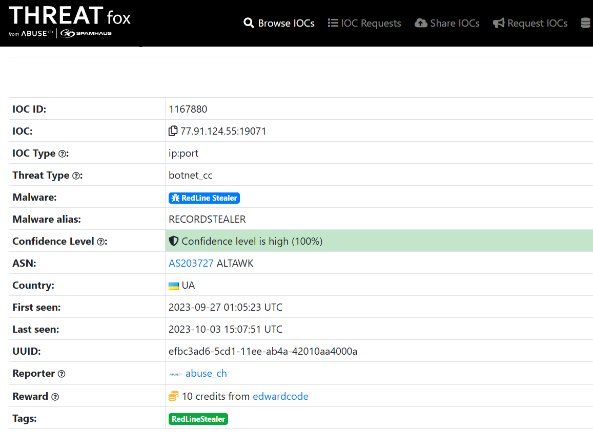Open Share IOCs page
The width and height of the screenshot is (593, 432).
[447, 23]
